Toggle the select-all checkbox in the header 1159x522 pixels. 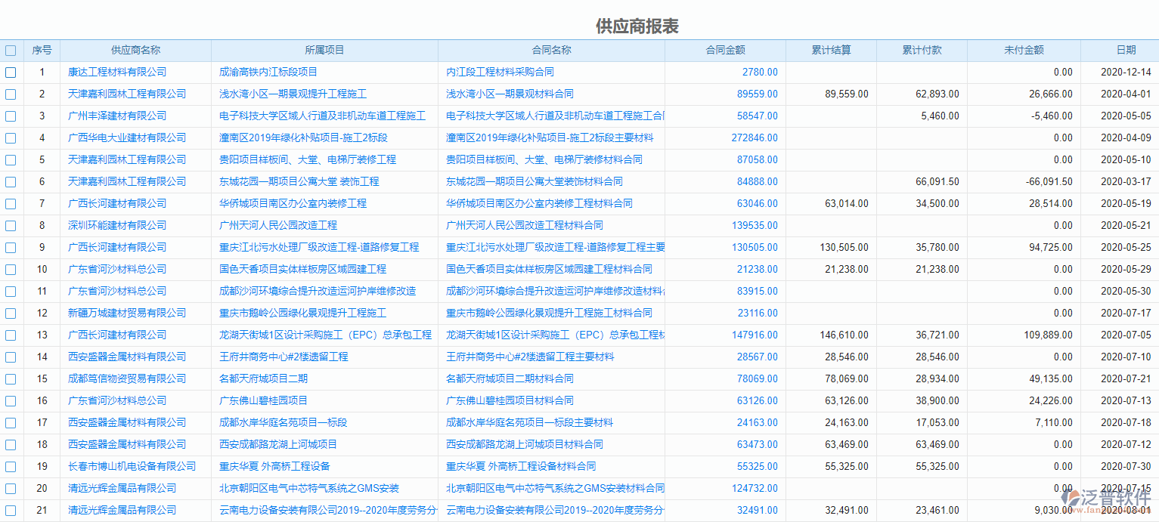(x=11, y=50)
